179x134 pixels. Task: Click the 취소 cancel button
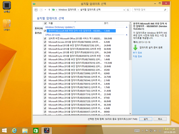pos(160,119)
